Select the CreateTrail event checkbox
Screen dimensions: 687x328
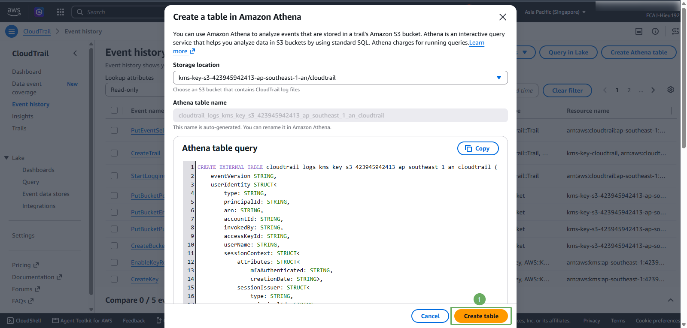[114, 153]
